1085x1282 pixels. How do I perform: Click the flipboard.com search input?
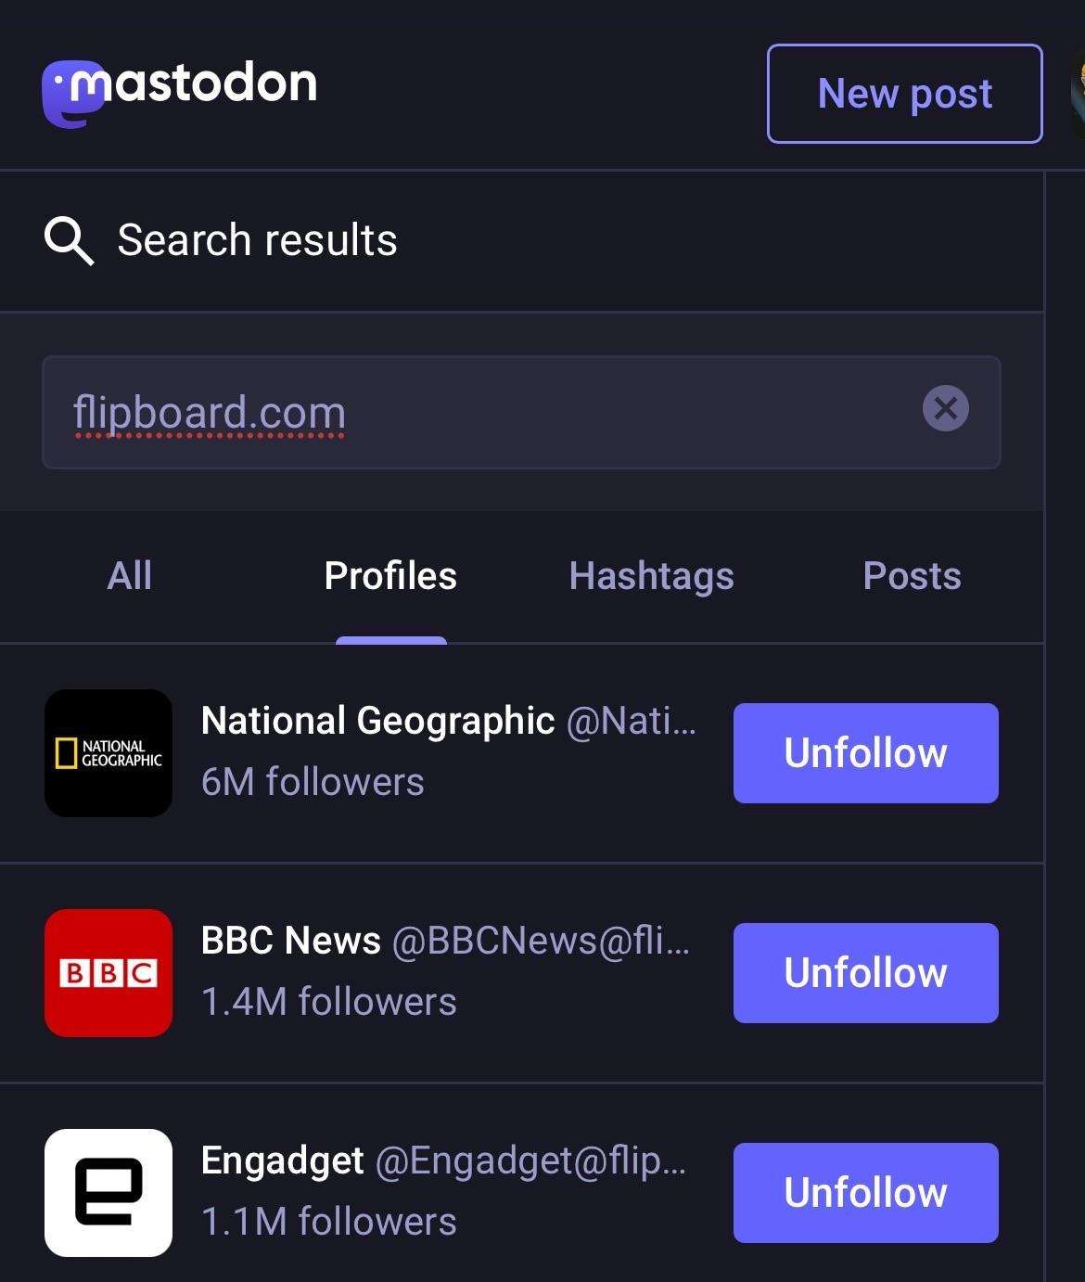(x=482, y=412)
